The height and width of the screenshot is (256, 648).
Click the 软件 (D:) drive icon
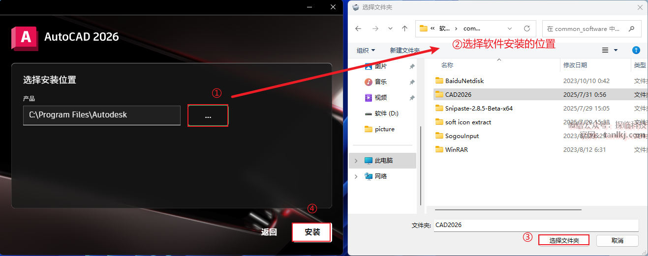[x=368, y=114]
